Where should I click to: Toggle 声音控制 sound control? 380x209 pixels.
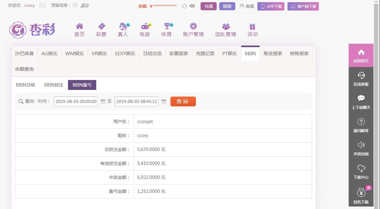[361, 149]
